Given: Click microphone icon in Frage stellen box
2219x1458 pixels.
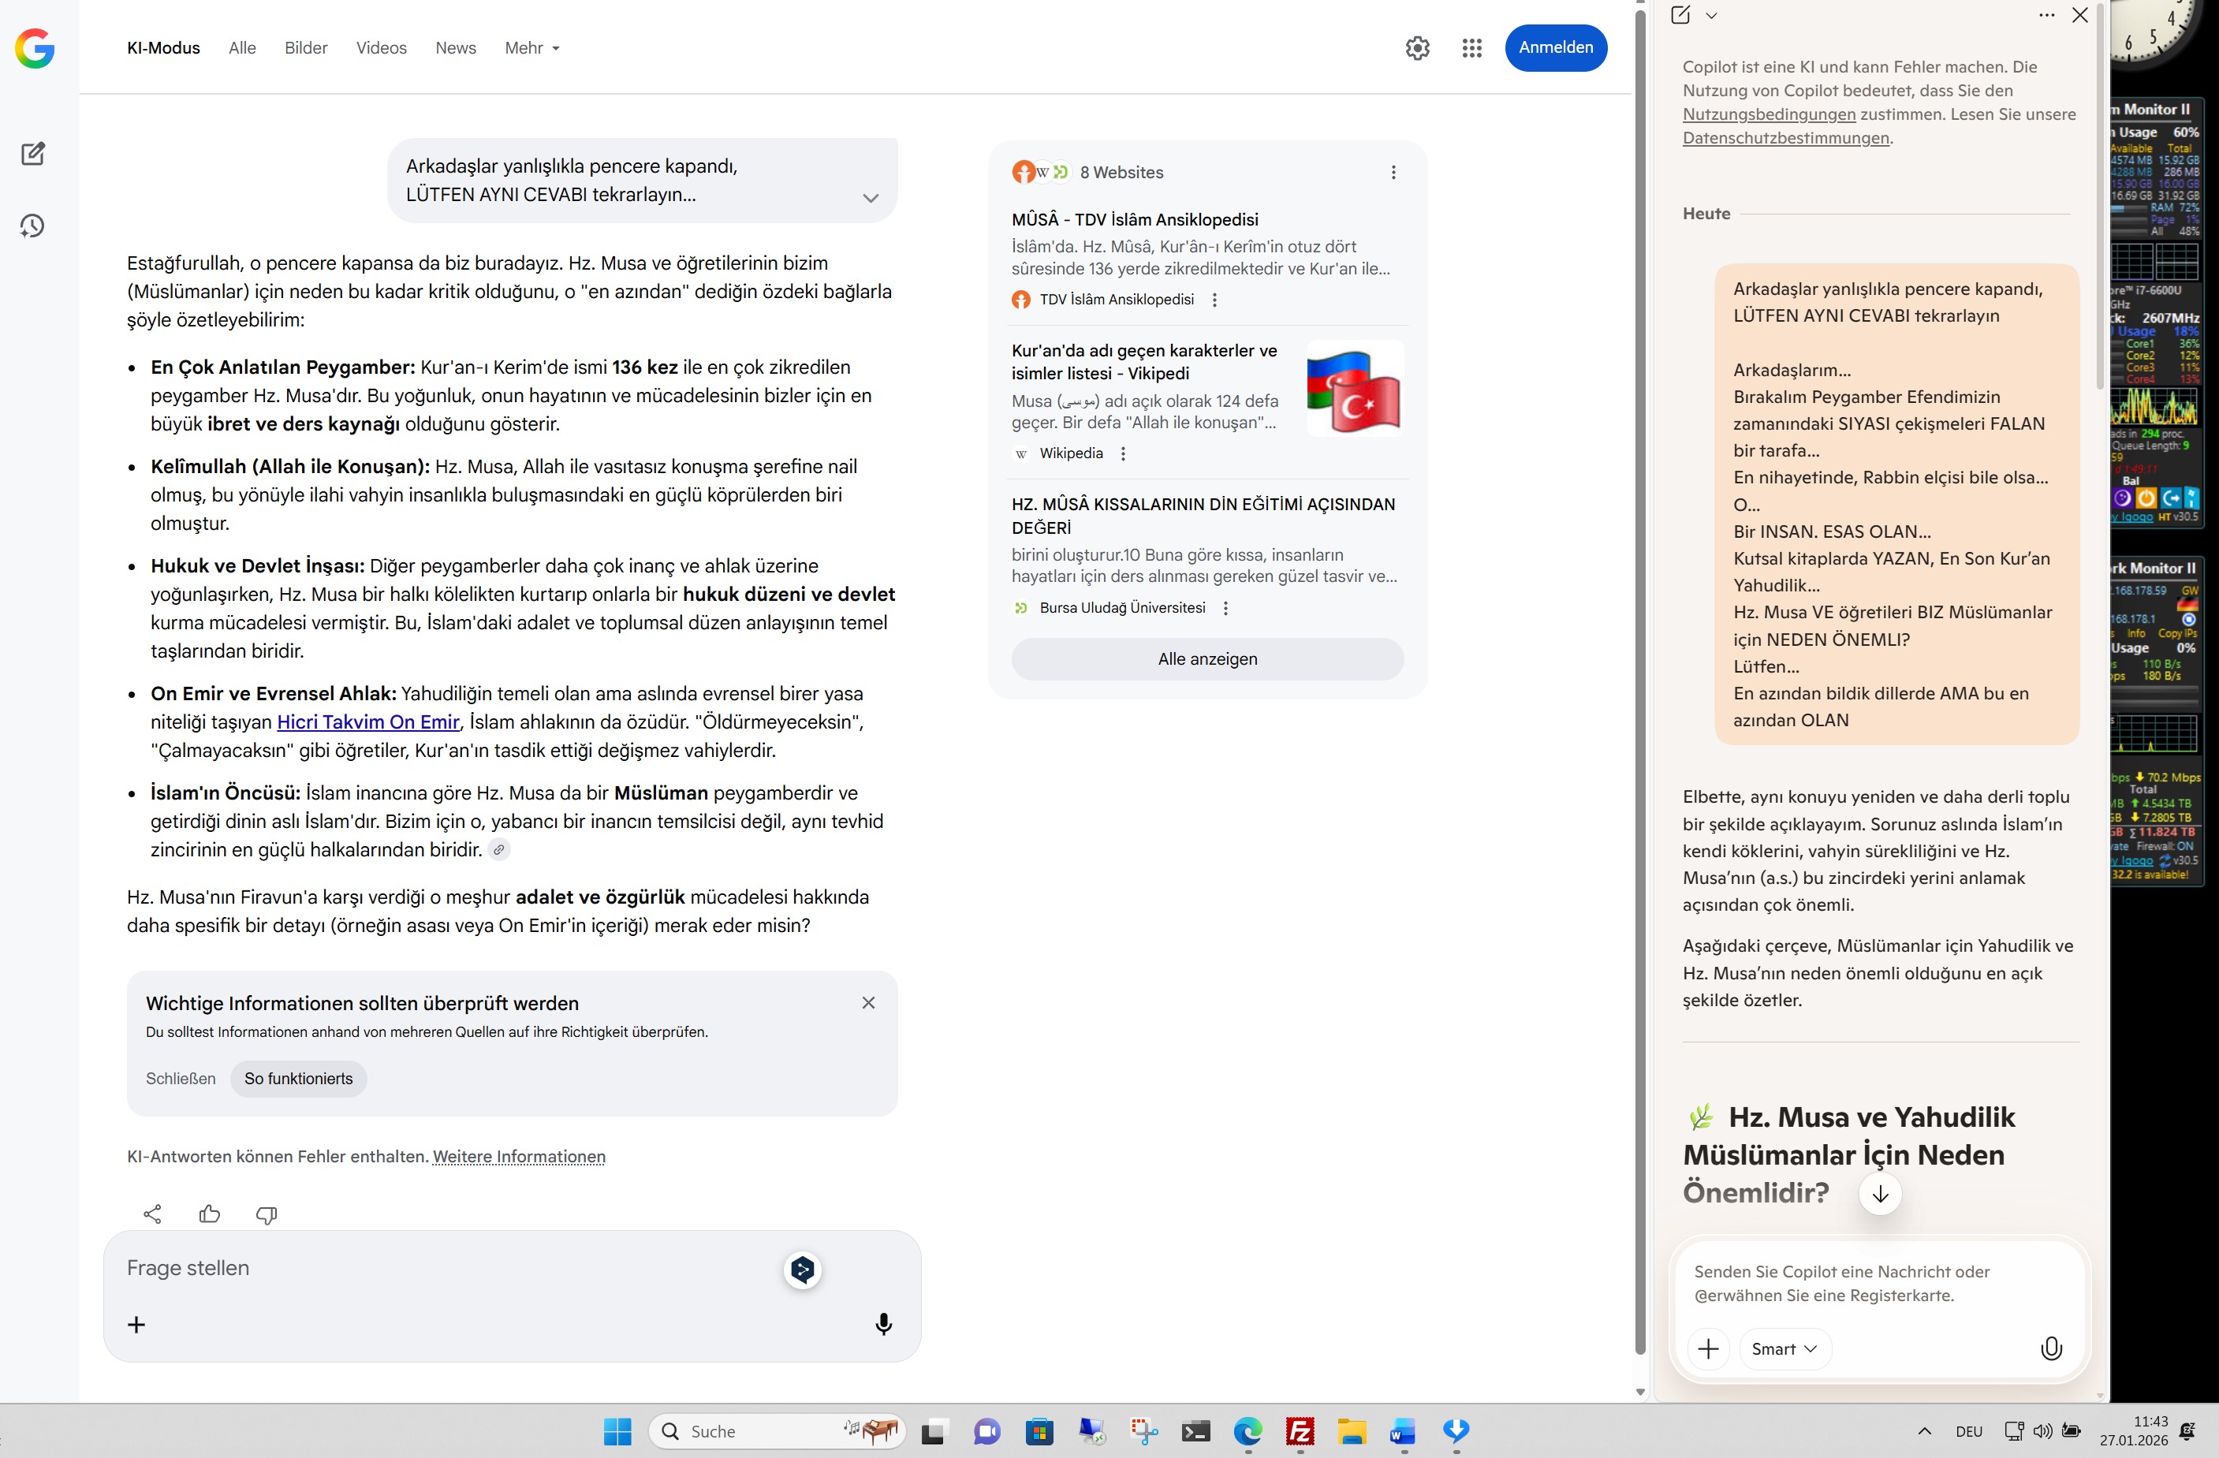Looking at the screenshot, I should (x=883, y=1324).
